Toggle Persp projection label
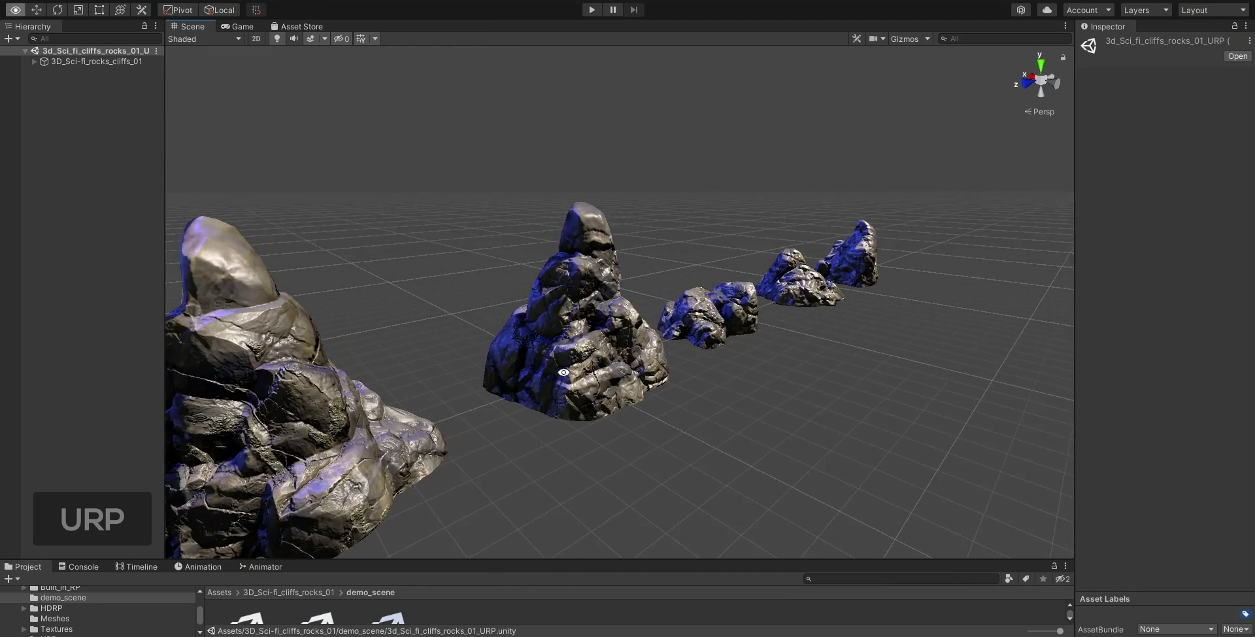Image resolution: width=1255 pixels, height=637 pixels. [1039, 112]
